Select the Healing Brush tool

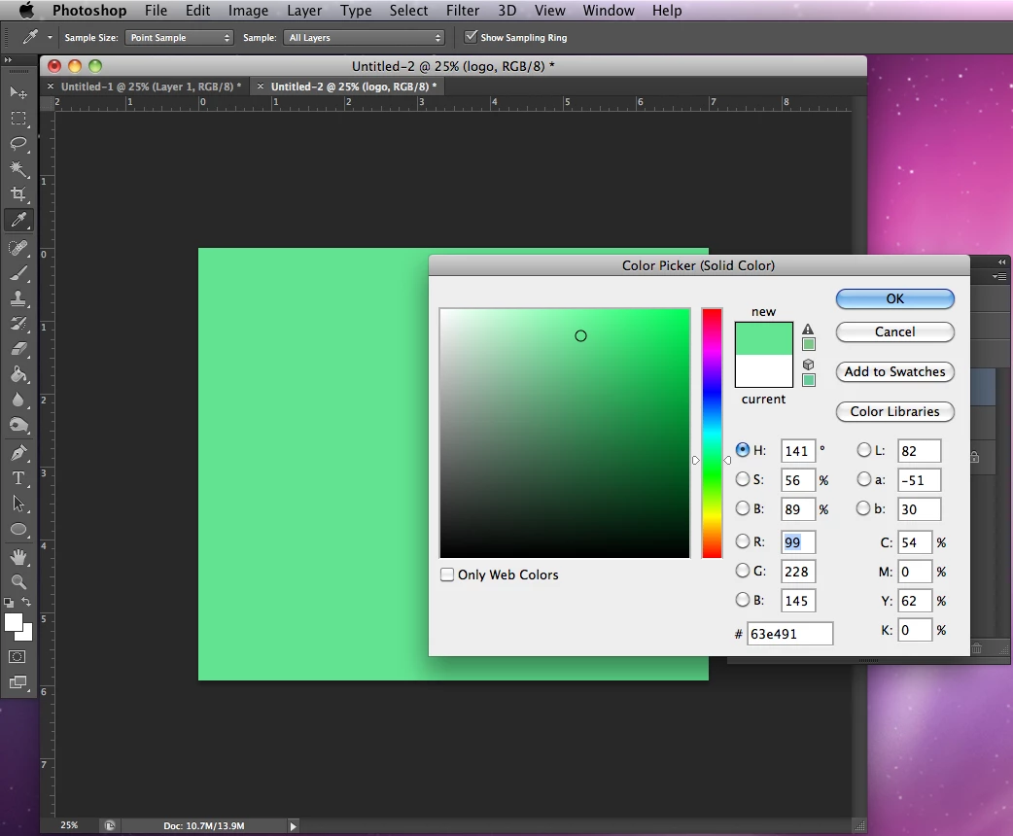point(18,248)
